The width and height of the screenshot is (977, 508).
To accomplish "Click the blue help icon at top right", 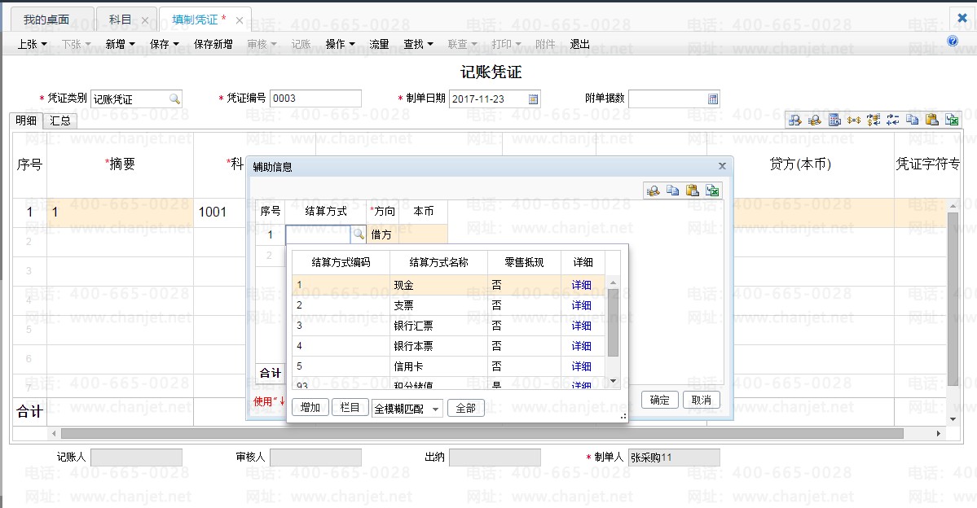I will tap(952, 41).
